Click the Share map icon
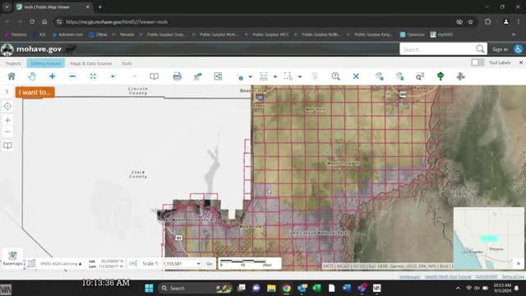The image size is (526, 296). click(218, 76)
